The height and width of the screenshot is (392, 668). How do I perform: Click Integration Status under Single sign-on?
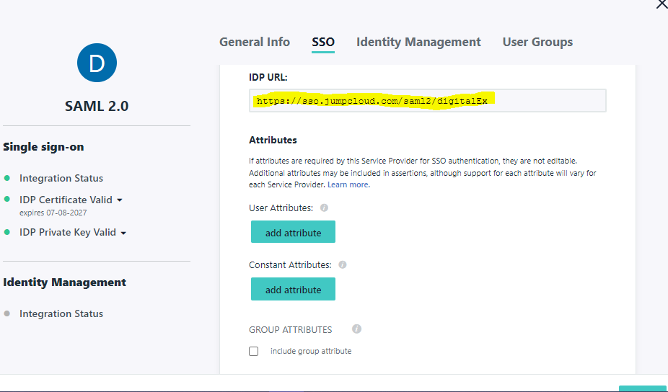61,178
